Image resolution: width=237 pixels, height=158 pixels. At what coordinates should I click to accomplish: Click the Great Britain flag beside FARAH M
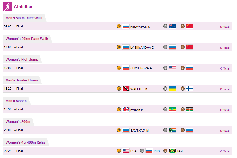(126, 109)
